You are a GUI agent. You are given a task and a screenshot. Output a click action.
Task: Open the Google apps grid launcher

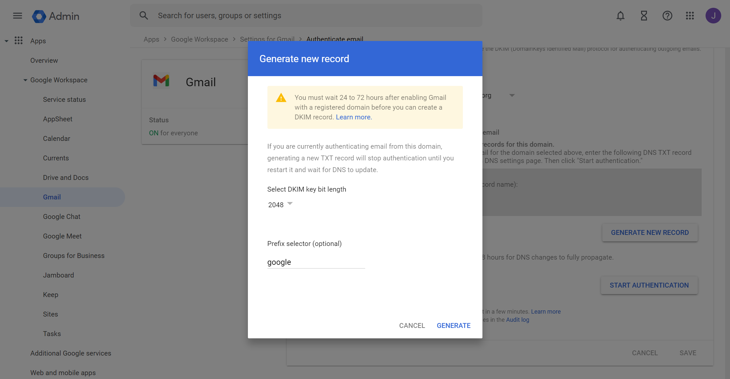[x=690, y=16]
